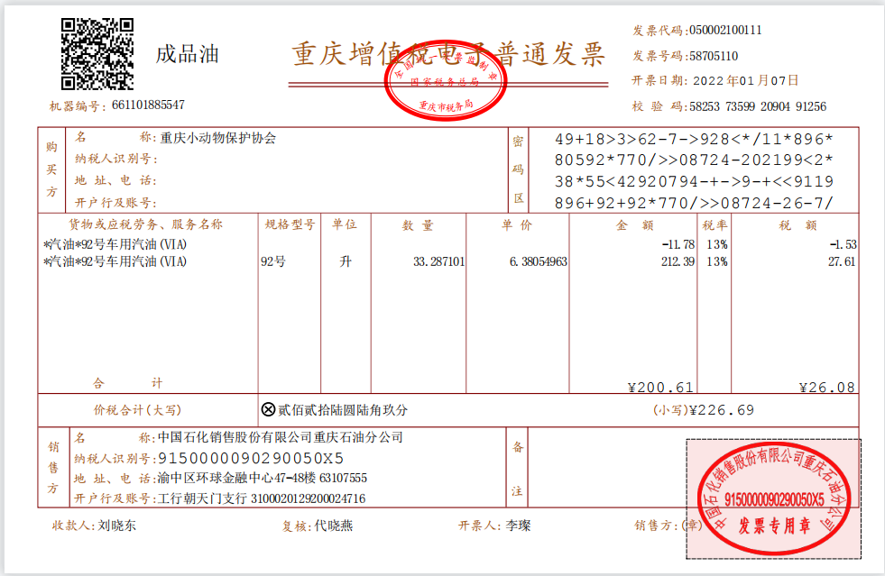This screenshot has width=885, height=576.
Task: Click the oval 重庆市税务局 tax bureau seal
Action: [446, 80]
